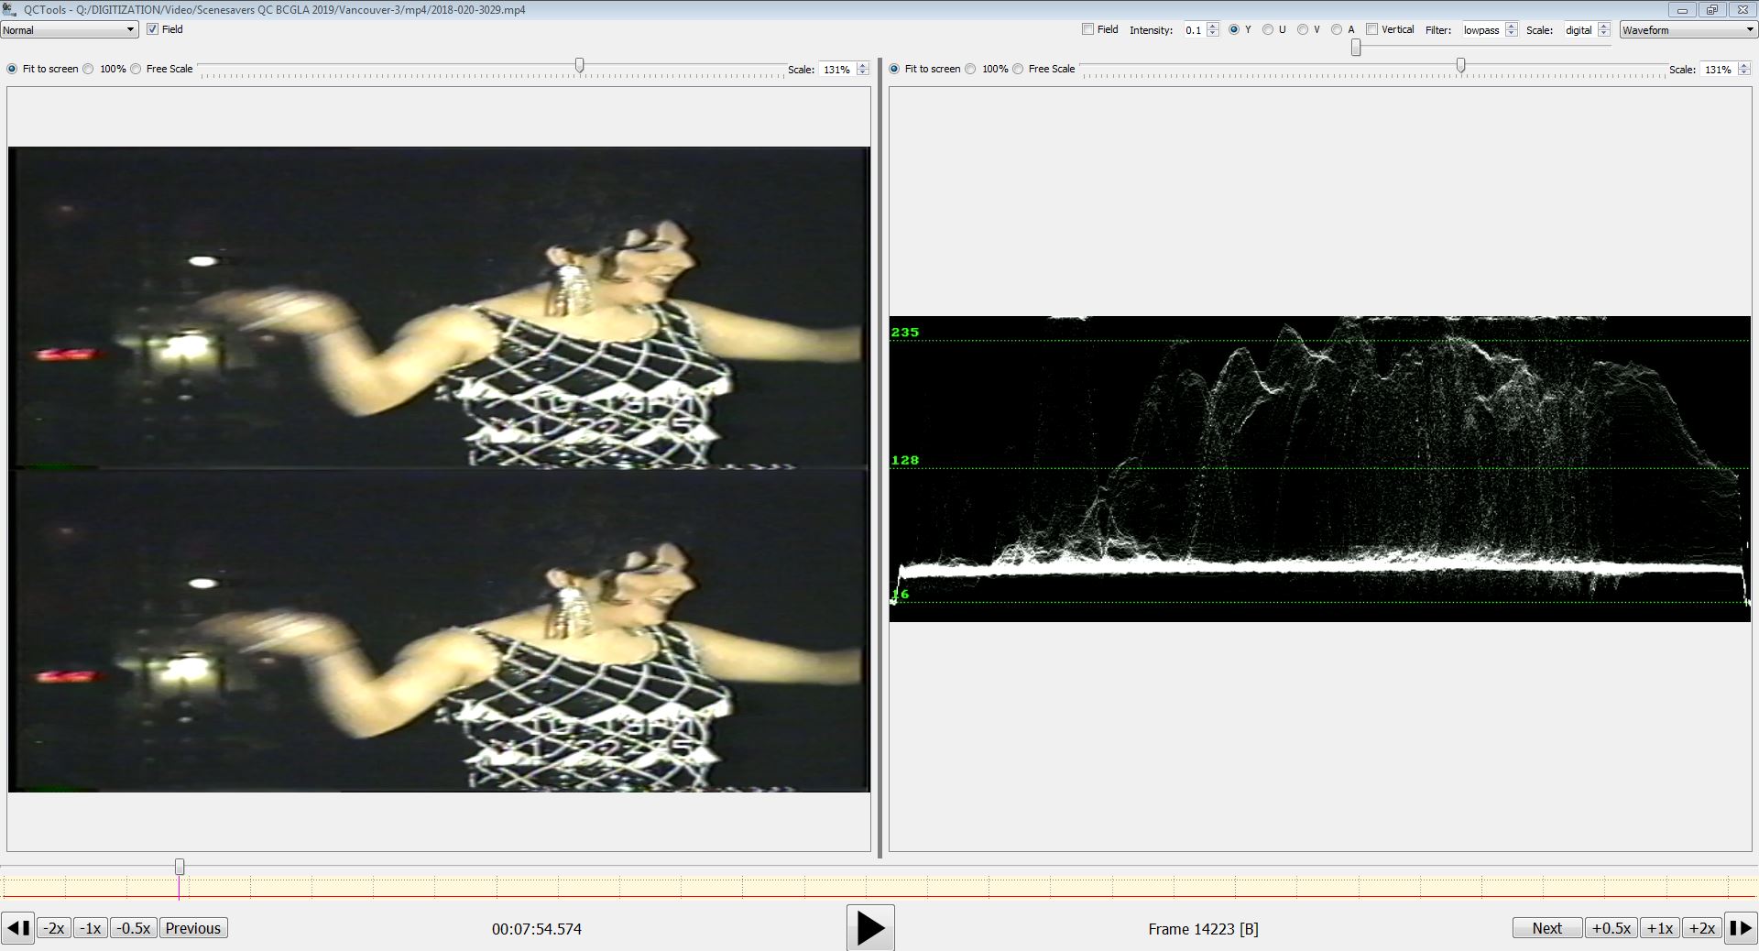Click the right panel zoom slider handle
1759x951 pixels.
coord(1461,65)
